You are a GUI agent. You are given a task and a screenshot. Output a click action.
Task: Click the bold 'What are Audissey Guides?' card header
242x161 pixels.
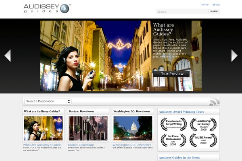point(42,111)
